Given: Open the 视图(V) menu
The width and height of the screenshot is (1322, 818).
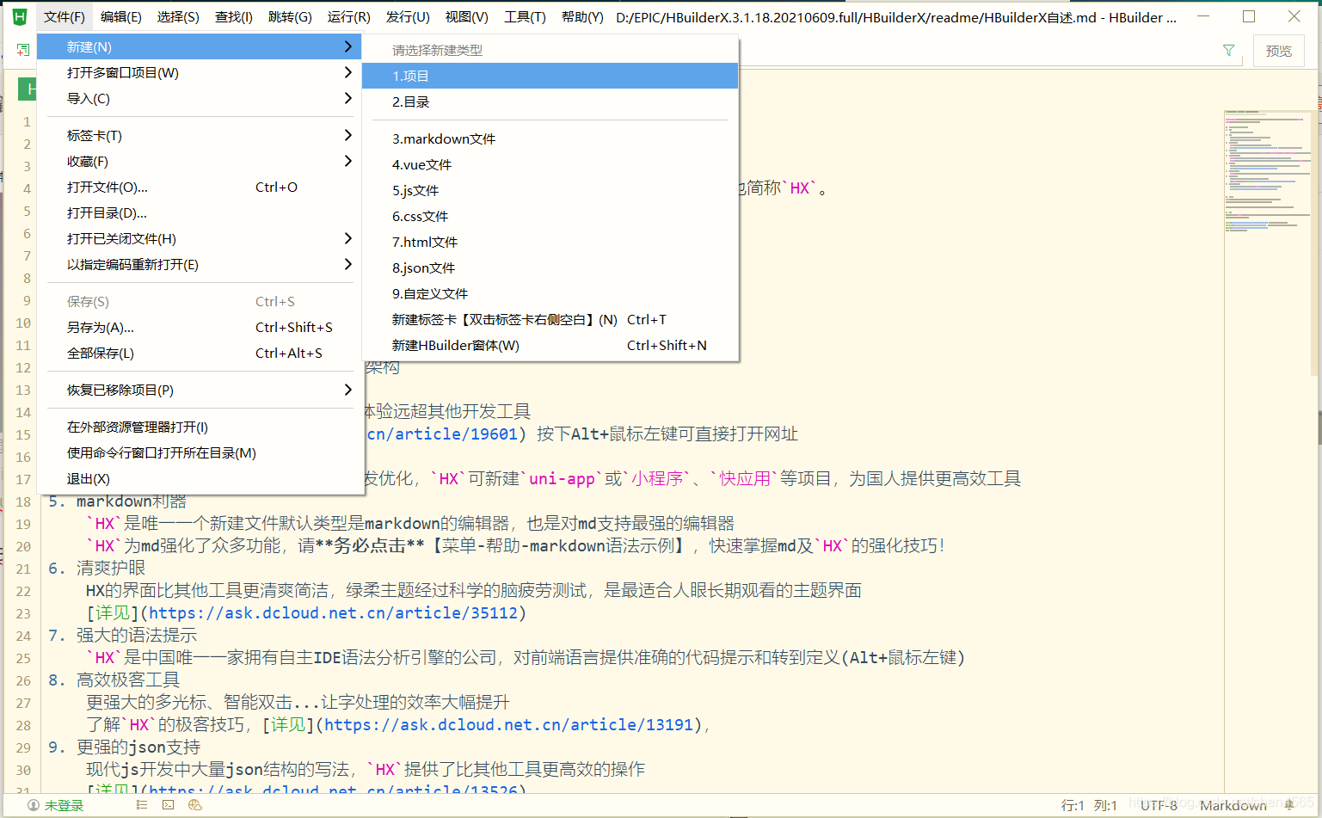Looking at the screenshot, I should (x=467, y=16).
